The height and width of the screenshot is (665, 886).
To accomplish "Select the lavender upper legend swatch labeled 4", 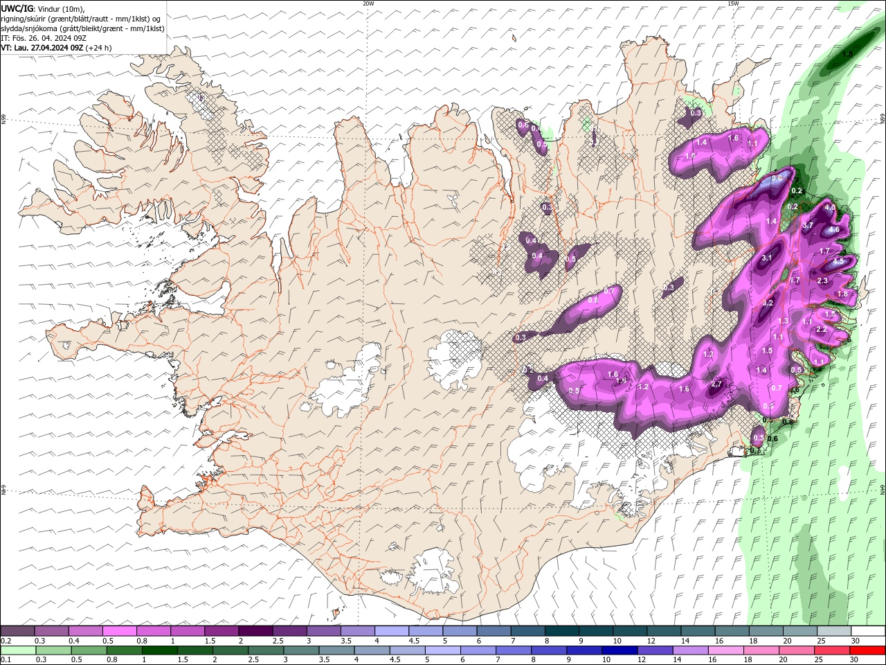I will click(x=390, y=631).
